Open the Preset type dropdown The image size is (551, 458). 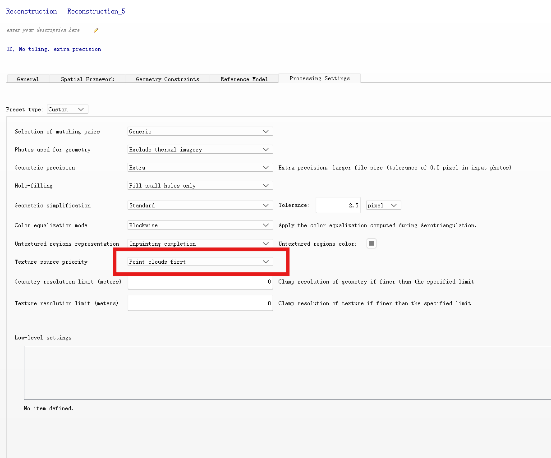tap(68, 109)
